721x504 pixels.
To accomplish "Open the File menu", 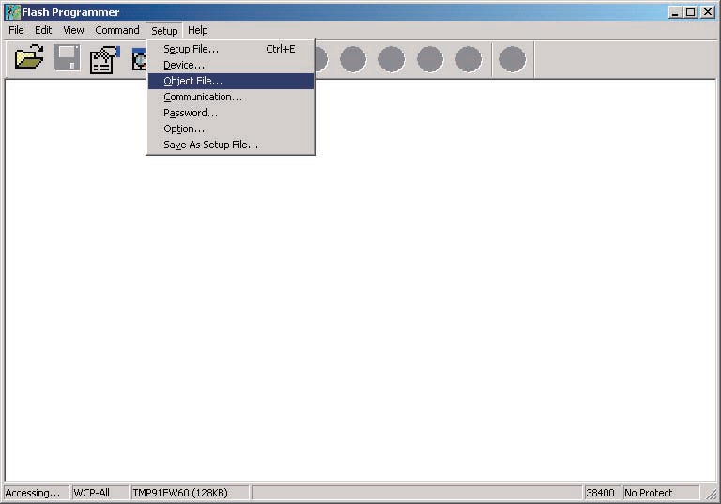I will pyautogui.click(x=16, y=30).
